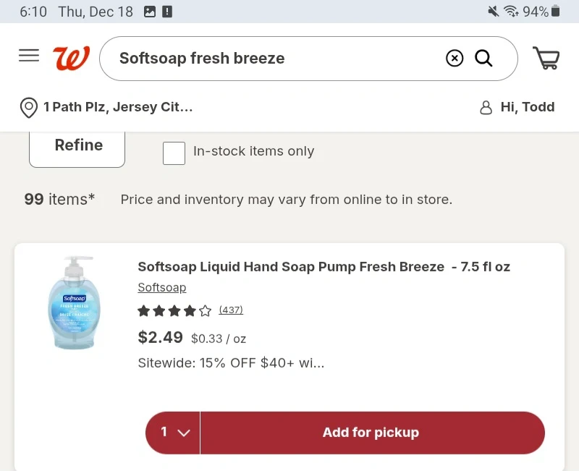Expand the quantity dropdown showing 1
The image size is (579, 471).
coord(174,433)
